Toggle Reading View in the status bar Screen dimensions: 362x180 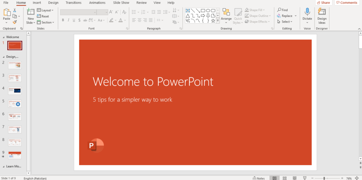(x=294, y=178)
